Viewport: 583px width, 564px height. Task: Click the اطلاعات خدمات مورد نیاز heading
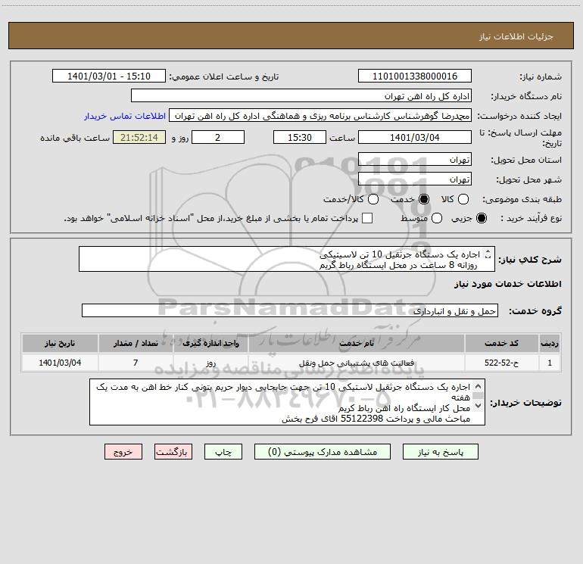tap(507, 284)
